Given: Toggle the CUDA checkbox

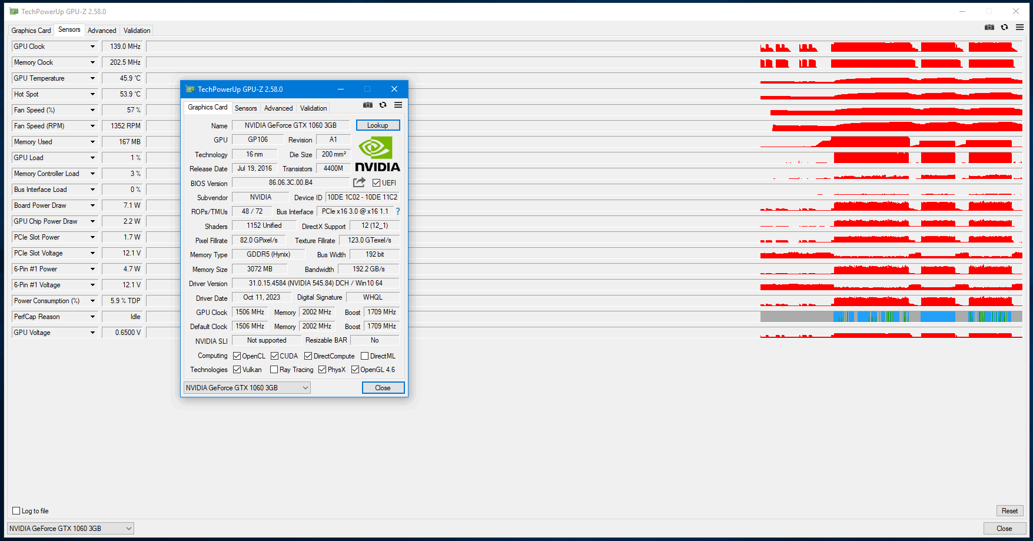Looking at the screenshot, I should click(274, 356).
